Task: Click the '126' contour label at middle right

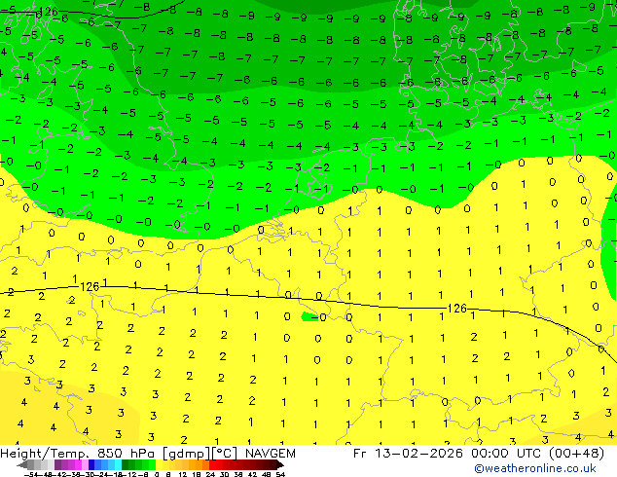Action: click(456, 309)
